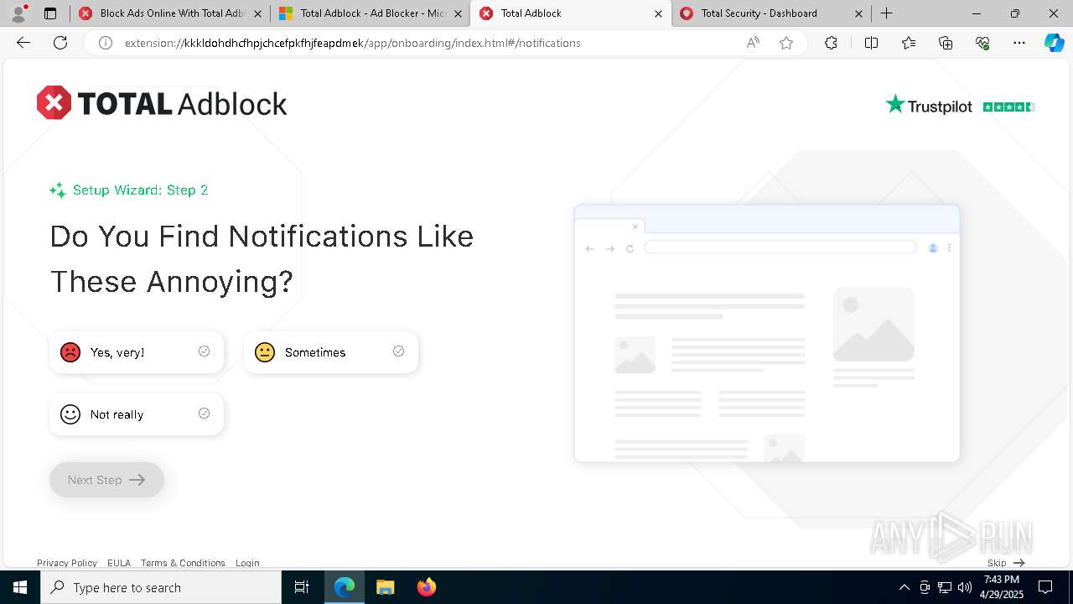Select the 'Not really' answer option

coord(137,414)
